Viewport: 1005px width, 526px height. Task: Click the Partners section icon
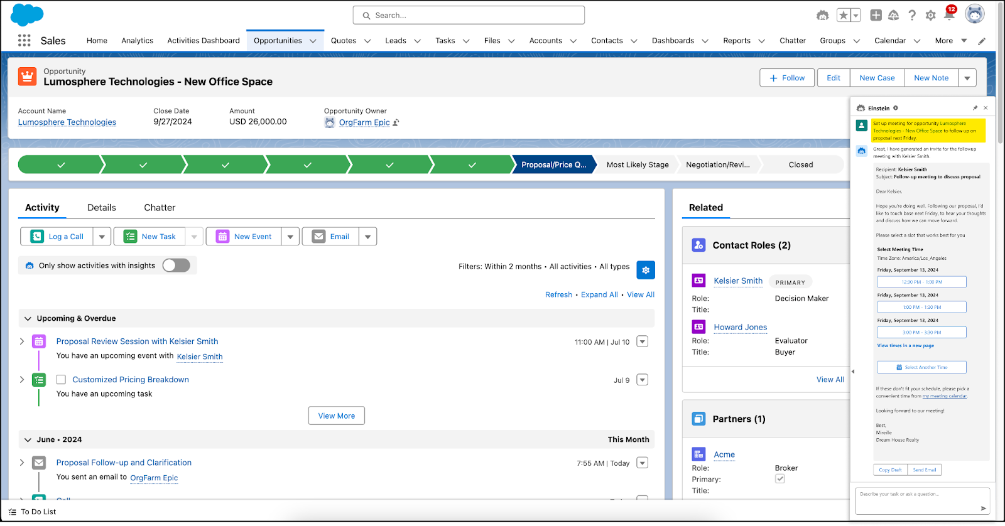[698, 419]
